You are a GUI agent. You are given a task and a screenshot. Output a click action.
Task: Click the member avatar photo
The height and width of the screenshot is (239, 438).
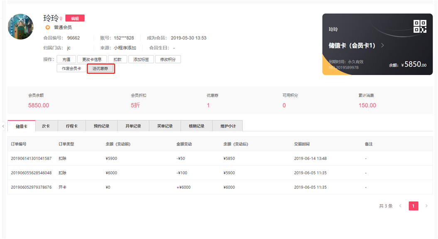(20, 27)
